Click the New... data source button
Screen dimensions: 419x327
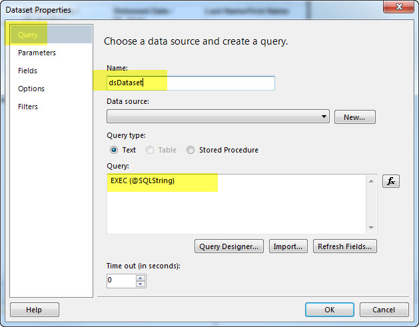click(x=354, y=117)
